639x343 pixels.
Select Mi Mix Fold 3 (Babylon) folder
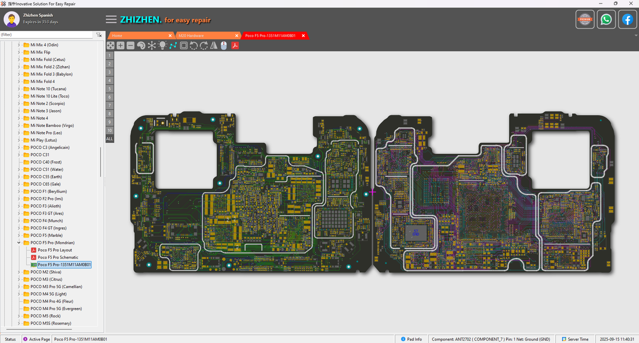(51, 74)
